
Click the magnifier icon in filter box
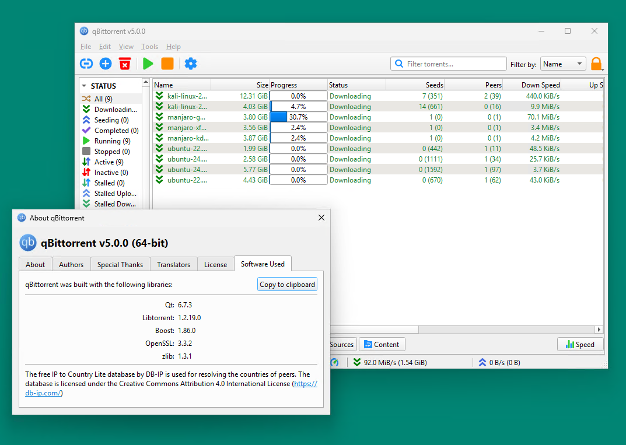coord(398,64)
